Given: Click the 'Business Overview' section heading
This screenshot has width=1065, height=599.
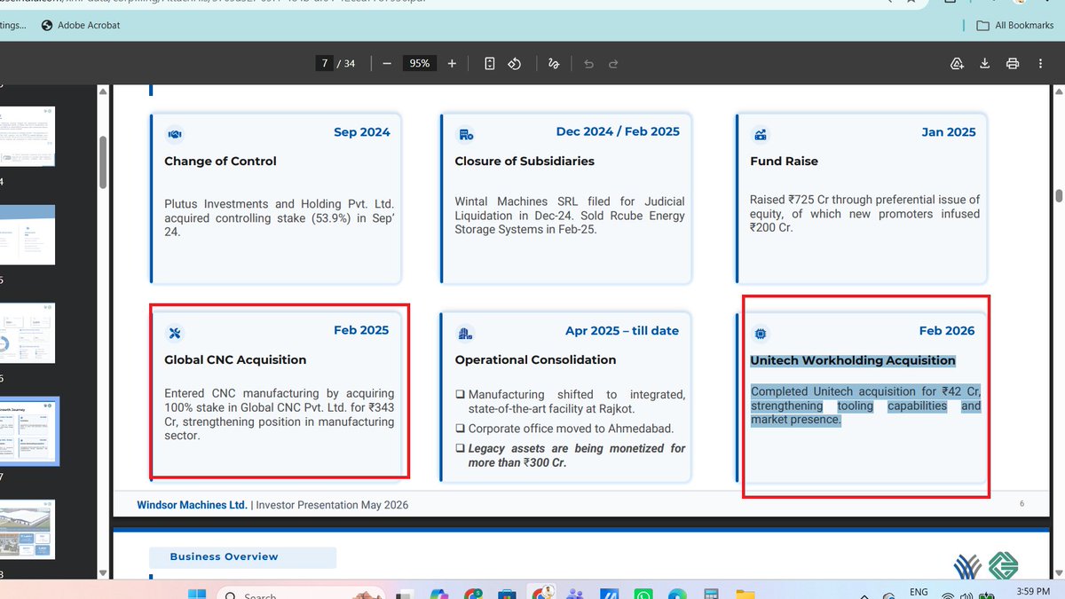Looking at the screenshot, I should 224,556.
